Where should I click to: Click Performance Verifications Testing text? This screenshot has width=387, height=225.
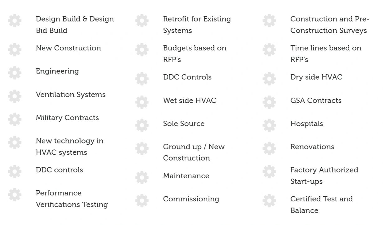point(72,199)
